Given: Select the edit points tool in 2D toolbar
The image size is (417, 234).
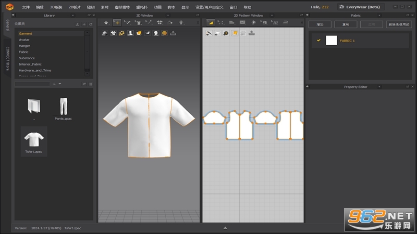Looking at the screenshot, I should [x=220, y=22].
